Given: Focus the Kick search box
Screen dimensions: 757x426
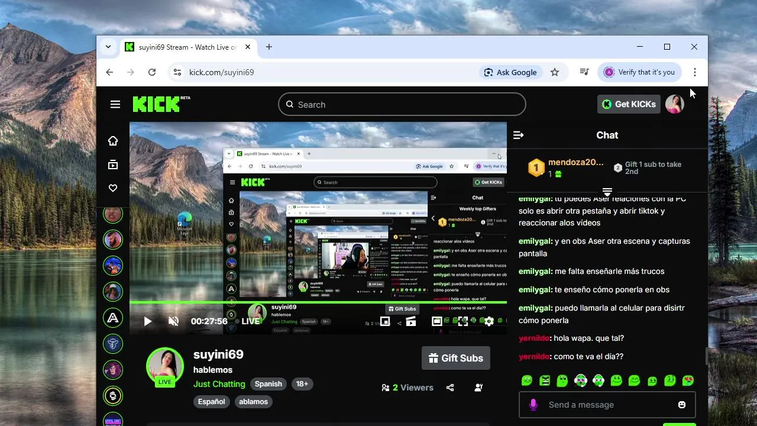Looking at the screenshot, I should (x=402, y=105).
